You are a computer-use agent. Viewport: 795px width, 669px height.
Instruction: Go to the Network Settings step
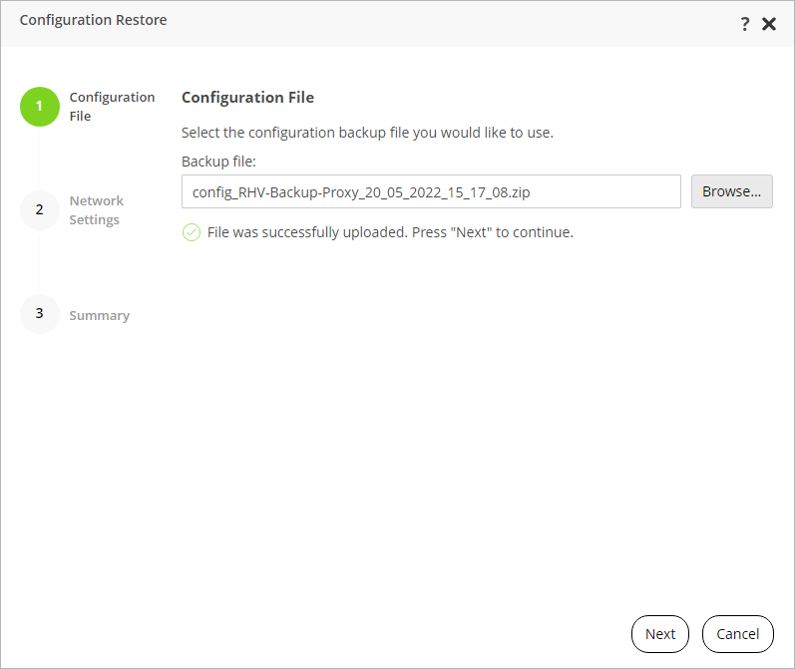[96, 210]
